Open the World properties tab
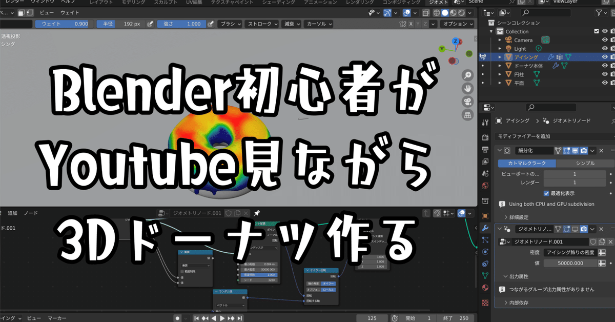615x322 pixels. [485, 186]
